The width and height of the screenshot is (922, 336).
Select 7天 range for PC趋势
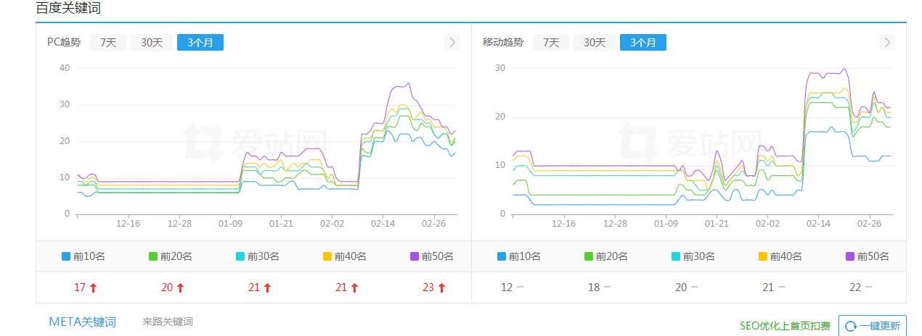(x=108, y=43)
